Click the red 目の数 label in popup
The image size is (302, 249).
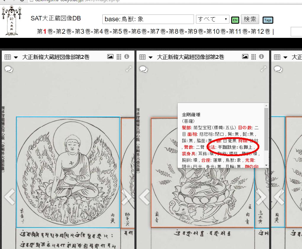[245, 127]
